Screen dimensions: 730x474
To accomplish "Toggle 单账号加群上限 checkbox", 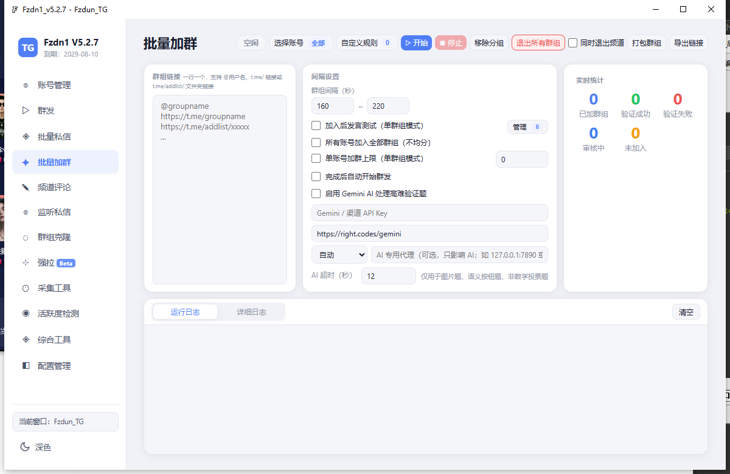I will click(x=316, y=159).
